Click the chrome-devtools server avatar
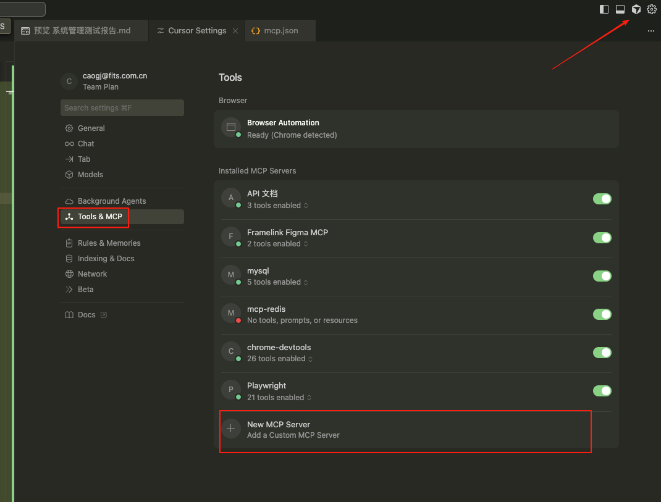Screen dimensions: 661x502 pos(230,351)
